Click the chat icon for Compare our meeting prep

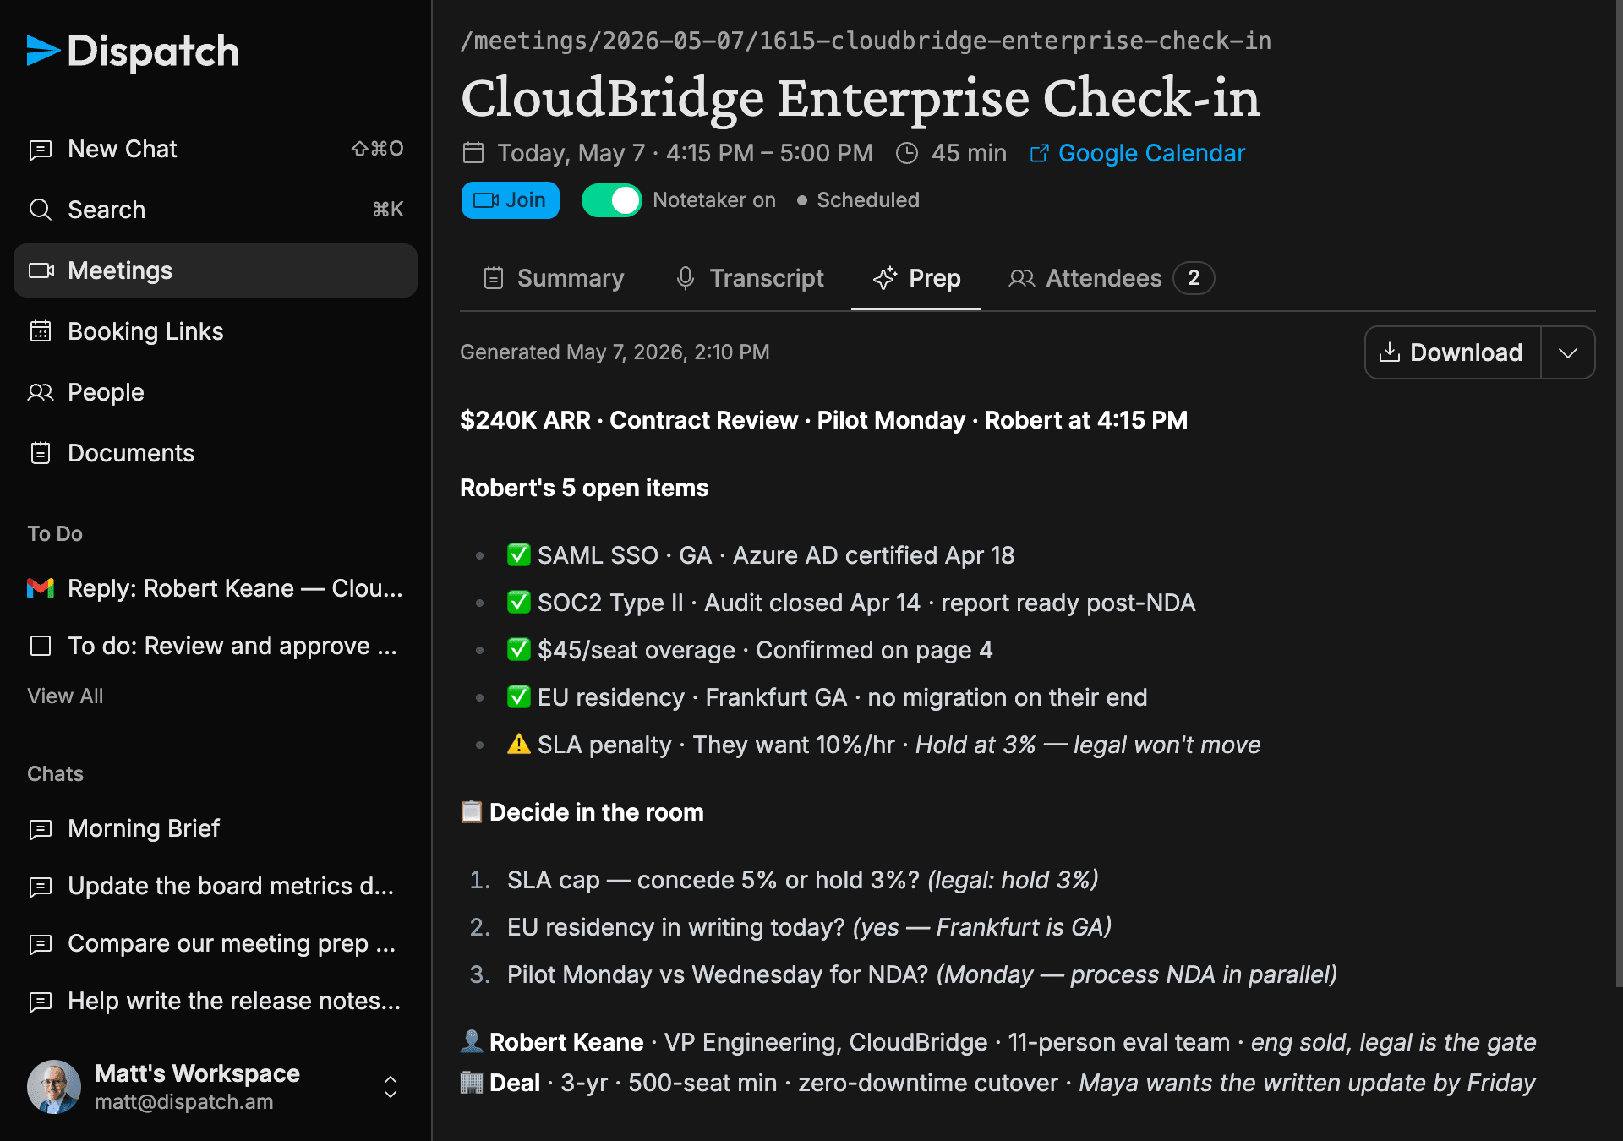pos(41,944)
